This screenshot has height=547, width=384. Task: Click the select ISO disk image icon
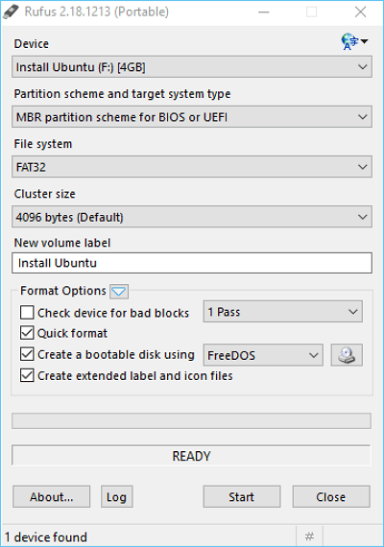click(347, 355)
